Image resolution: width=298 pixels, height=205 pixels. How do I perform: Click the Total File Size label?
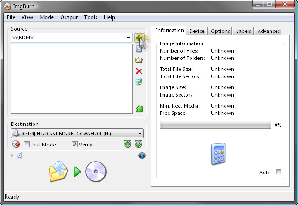click(176, 69)
